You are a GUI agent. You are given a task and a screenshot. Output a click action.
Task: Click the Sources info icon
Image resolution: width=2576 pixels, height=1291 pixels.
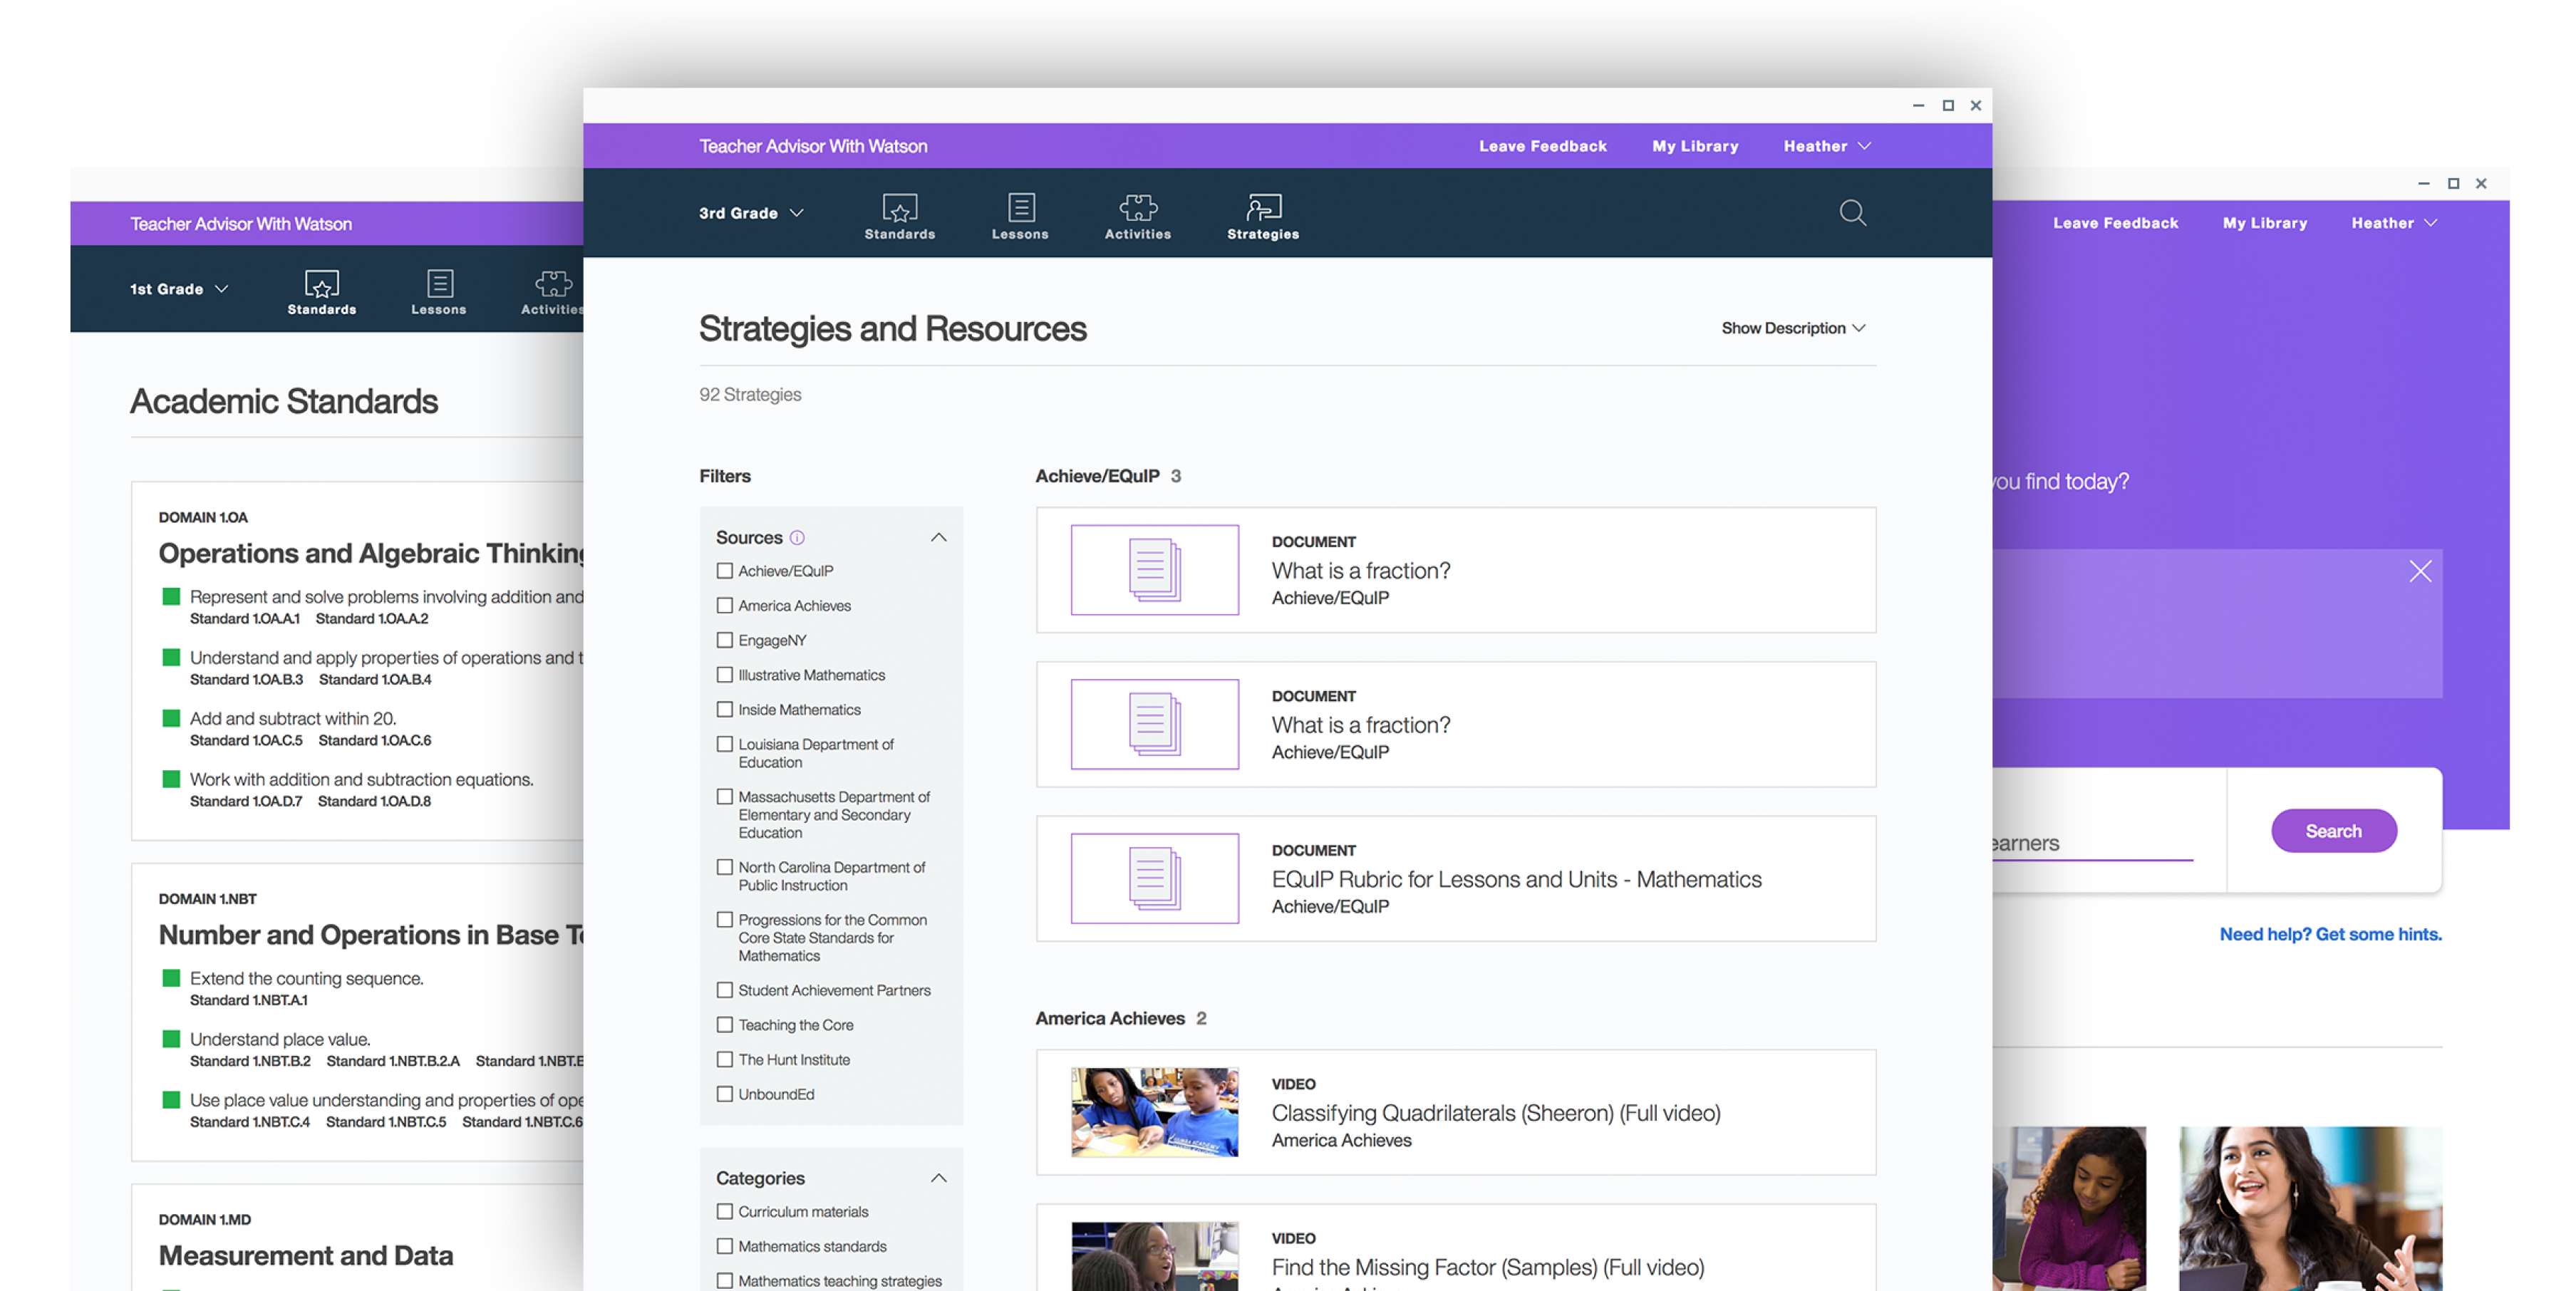[797, 538]
